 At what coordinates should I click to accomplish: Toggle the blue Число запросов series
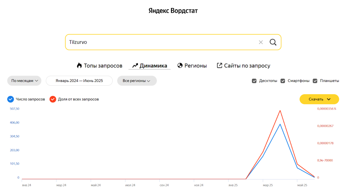[11, 99]
